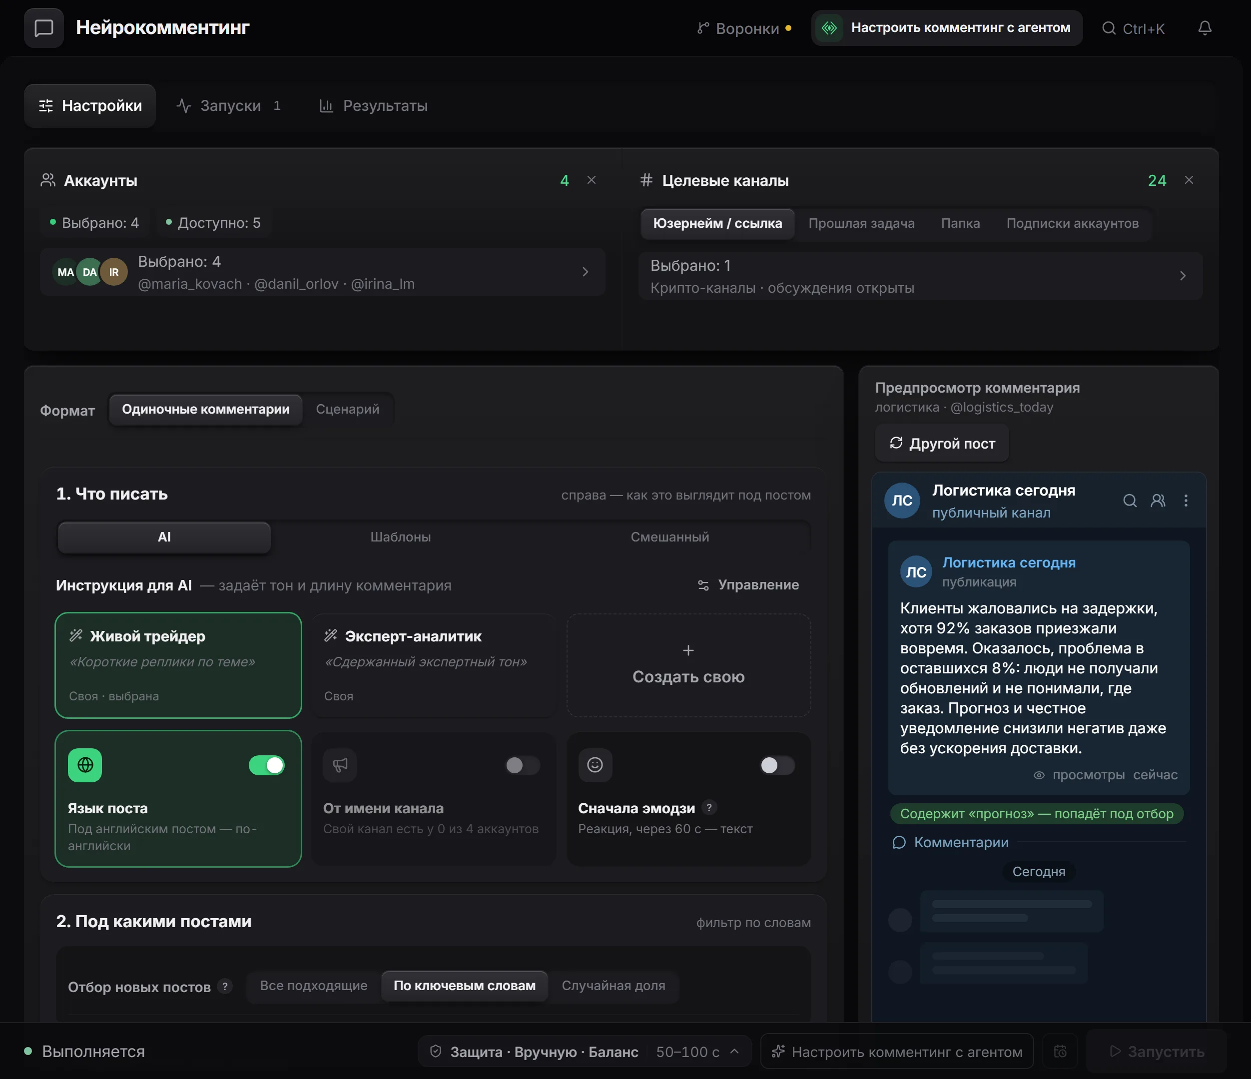Select the Папка channel source tab
Screen dimensions: 1251x1079
pyautogui.click(x=960, y=223)
